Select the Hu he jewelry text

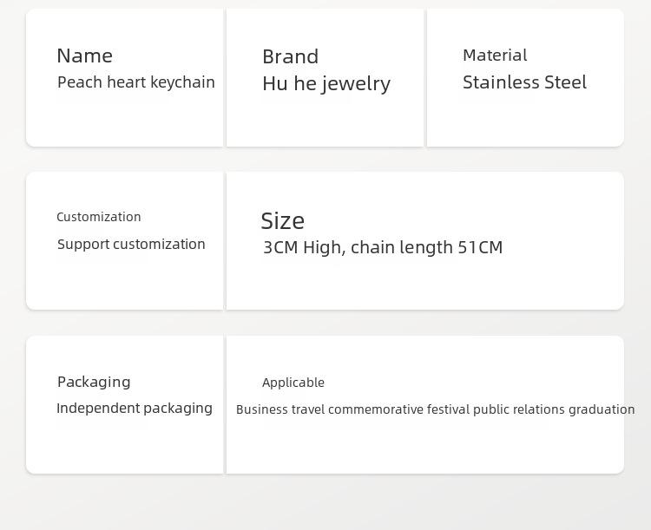pos(326,84)
